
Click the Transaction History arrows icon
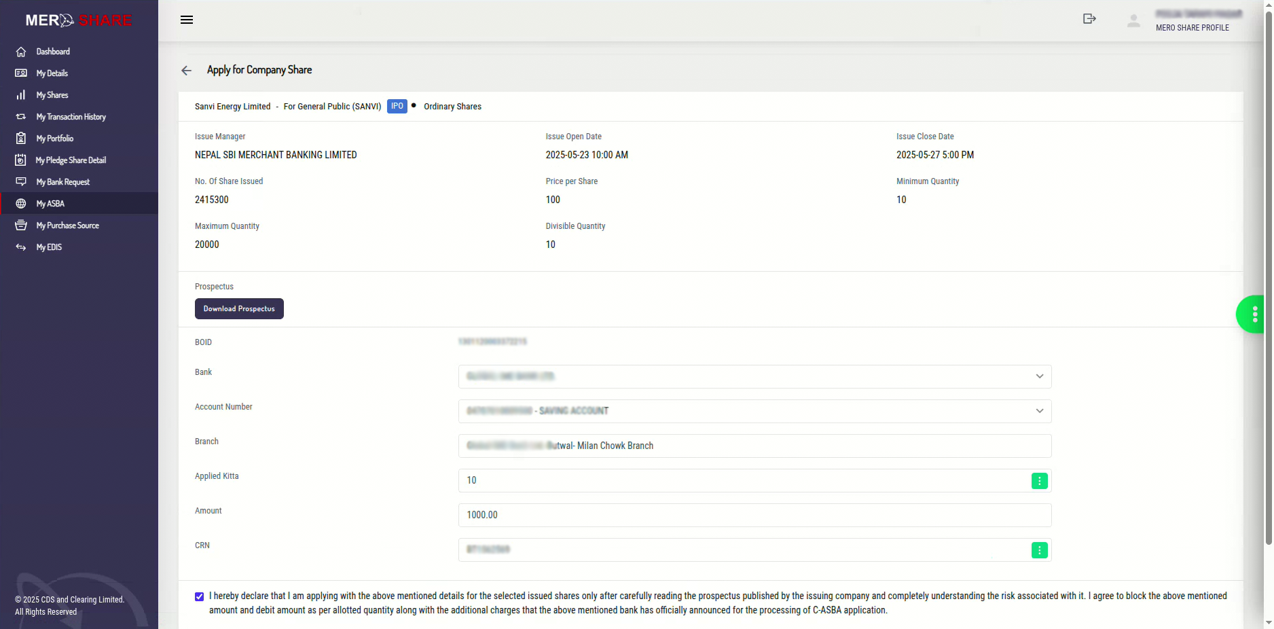[x=21, y=117]
